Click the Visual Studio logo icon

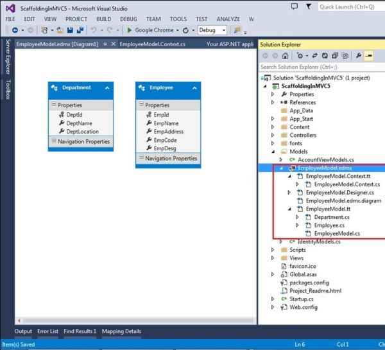(10, 8)
